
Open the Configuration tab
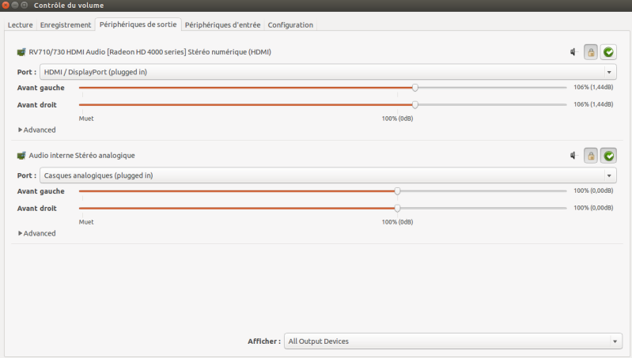[x=290, y=25]
